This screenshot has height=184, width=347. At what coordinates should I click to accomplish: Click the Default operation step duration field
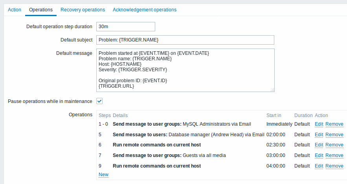click(126, 27)
